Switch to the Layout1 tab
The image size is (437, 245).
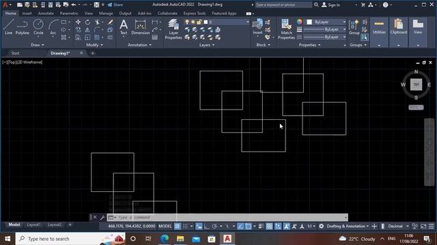click(33, 225)
